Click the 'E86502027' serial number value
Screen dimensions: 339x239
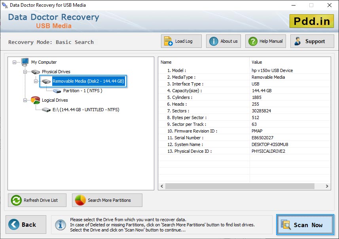click(x=262, y=138)
